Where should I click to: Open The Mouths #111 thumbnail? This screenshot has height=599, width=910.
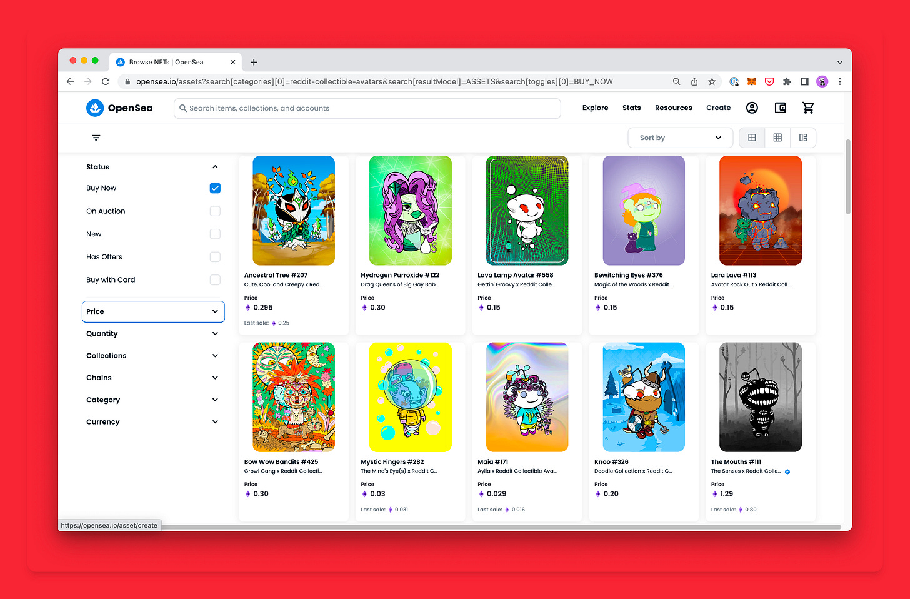(760, 397)
